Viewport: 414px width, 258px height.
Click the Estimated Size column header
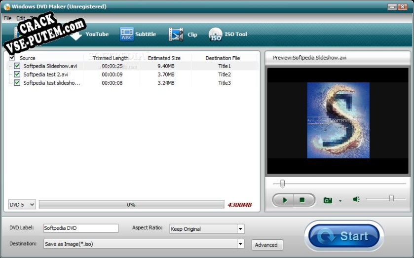point(164,58)
